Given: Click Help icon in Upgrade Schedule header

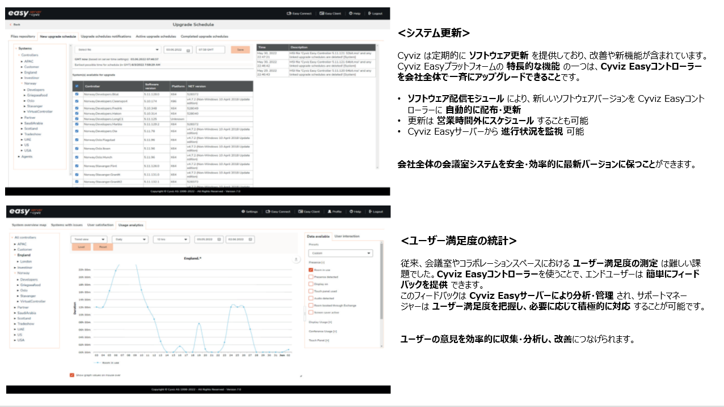Looking at the screenshot, I should [x=351, y=13].
